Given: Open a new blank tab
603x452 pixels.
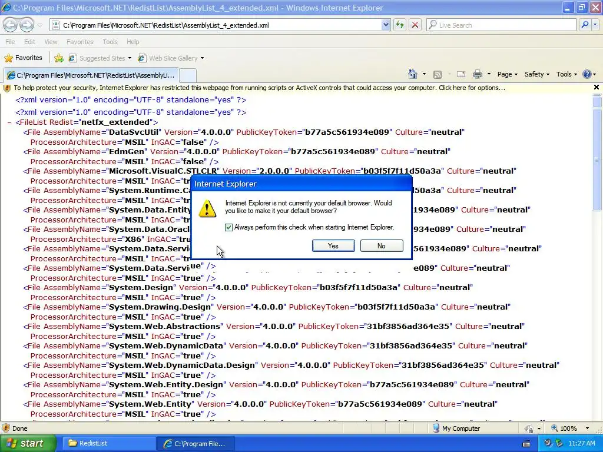Looking at the screenshot, I should pyautogui.click(x=188, y=75).
